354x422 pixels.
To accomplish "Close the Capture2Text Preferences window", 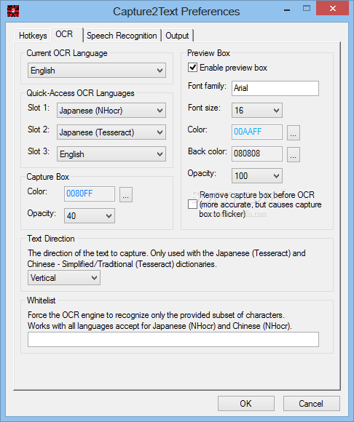I will 333,9.
